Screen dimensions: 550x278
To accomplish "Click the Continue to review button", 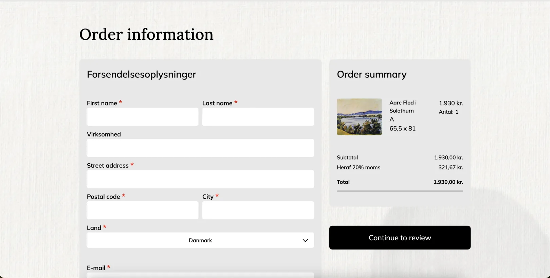I will click(x=400, y=238).
